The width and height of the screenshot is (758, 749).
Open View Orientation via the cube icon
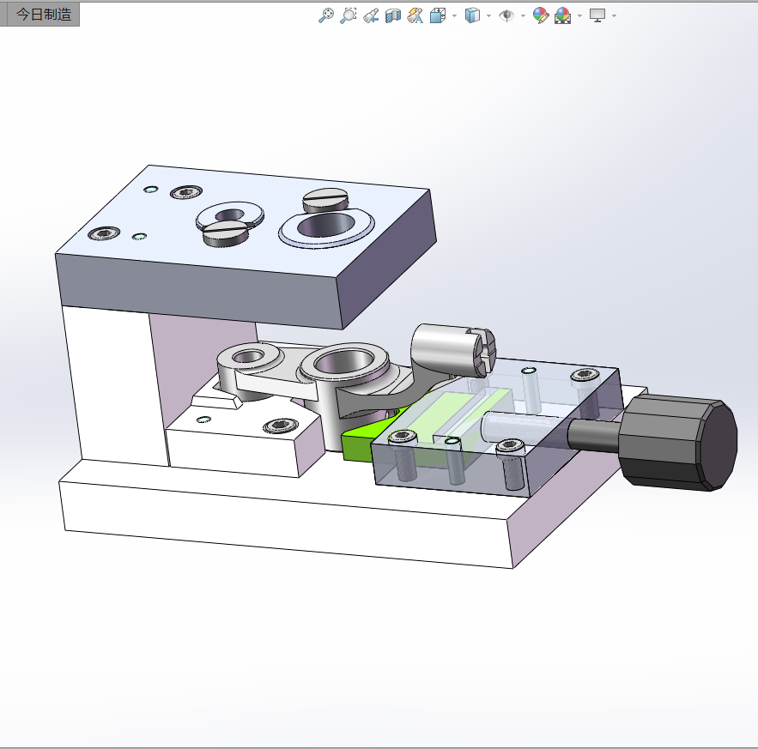click(x=437, y=15)
